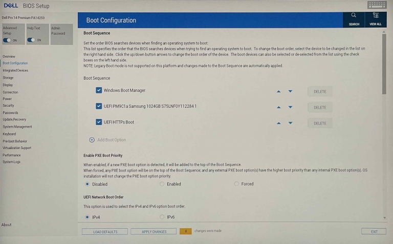
Task: Click the About link
Action: click(6, 225)
